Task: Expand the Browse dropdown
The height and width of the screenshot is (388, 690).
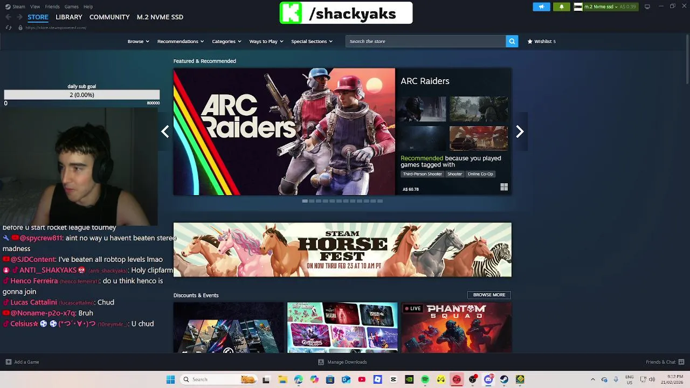Action: pos(138,41)
